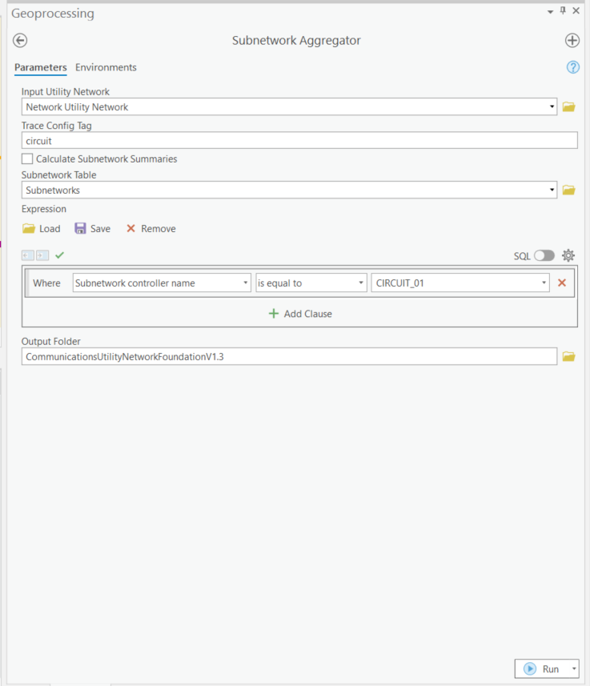
Task: Expand the Input Utility Network dropdown
Action: pyautogui.click(x=552, y=106)
